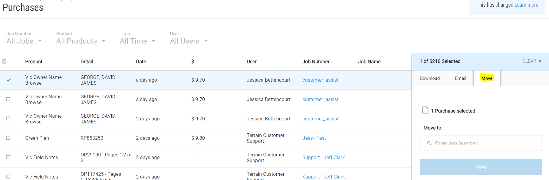Select the Green Plan row checkbox
The height and width of the screenshot is (180, 549).
tap(8, 138)
